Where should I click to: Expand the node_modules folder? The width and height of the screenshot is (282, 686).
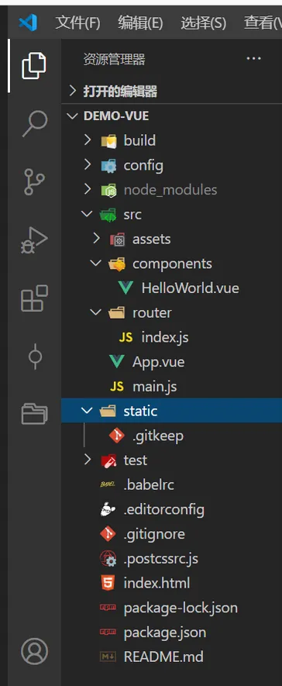pos(171,189)
